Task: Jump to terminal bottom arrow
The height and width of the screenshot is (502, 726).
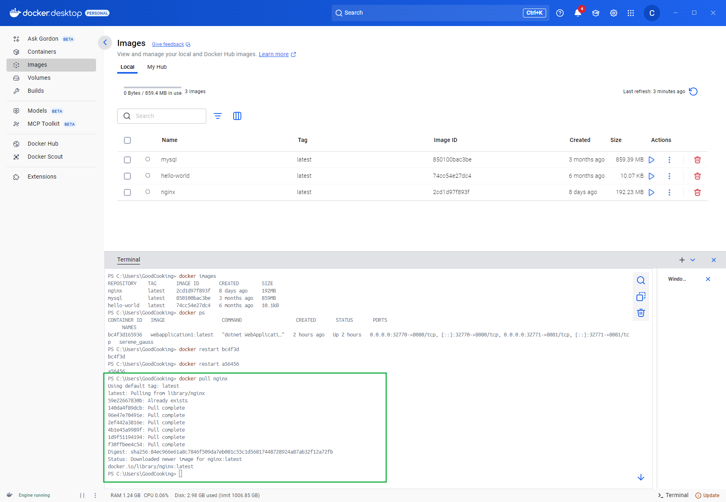Action: [641, 477]
